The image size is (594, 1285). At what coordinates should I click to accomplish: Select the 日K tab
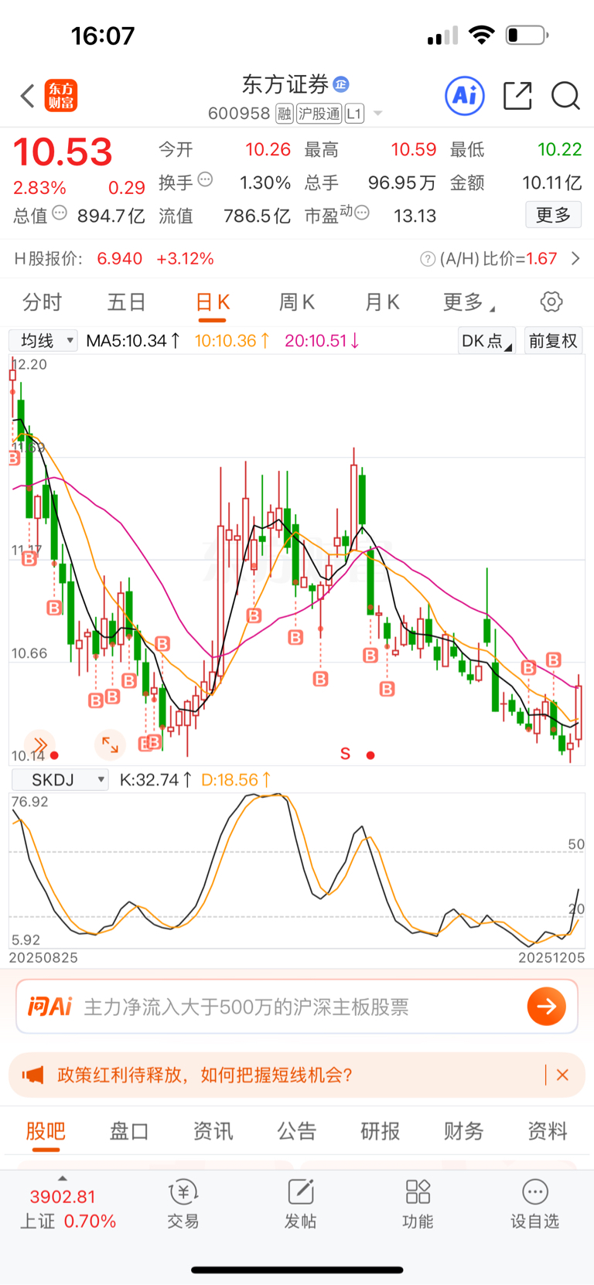[x=213, y=302]
